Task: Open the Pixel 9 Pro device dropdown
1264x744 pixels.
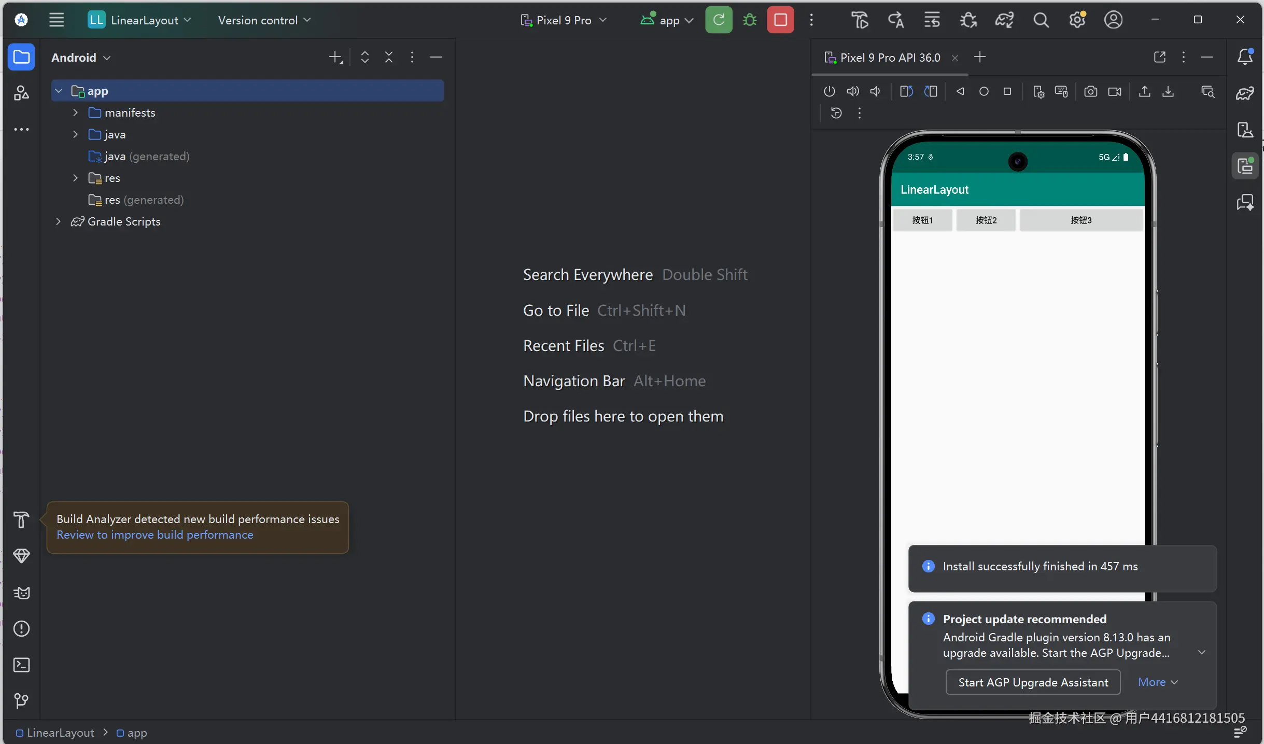Action: [x=564, y=20]
